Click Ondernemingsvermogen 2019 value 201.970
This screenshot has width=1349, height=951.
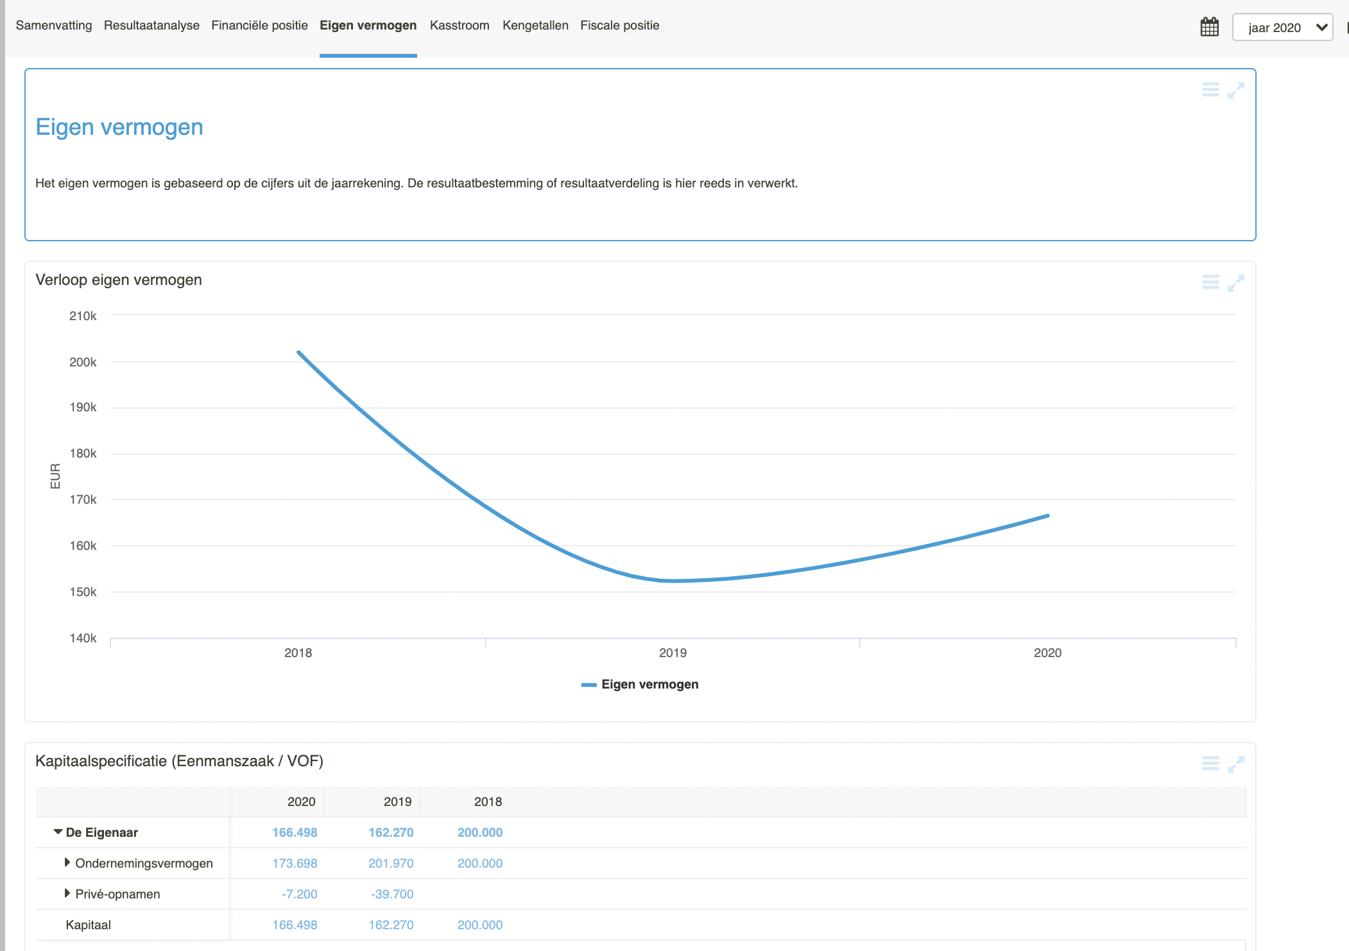pos(391,864)
